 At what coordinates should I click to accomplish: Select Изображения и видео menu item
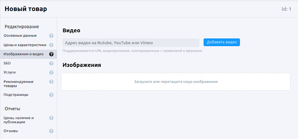pyautogui.click(x=23, y=54)
